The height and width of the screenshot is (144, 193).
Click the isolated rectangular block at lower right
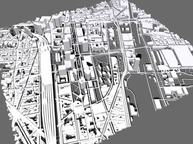pos(158,104)
